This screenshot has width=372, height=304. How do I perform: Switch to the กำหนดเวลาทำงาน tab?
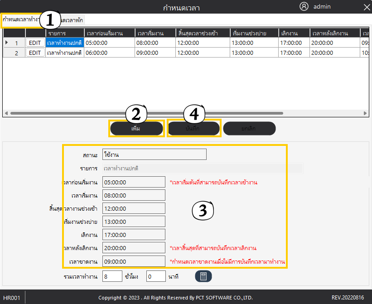(20, 20)
